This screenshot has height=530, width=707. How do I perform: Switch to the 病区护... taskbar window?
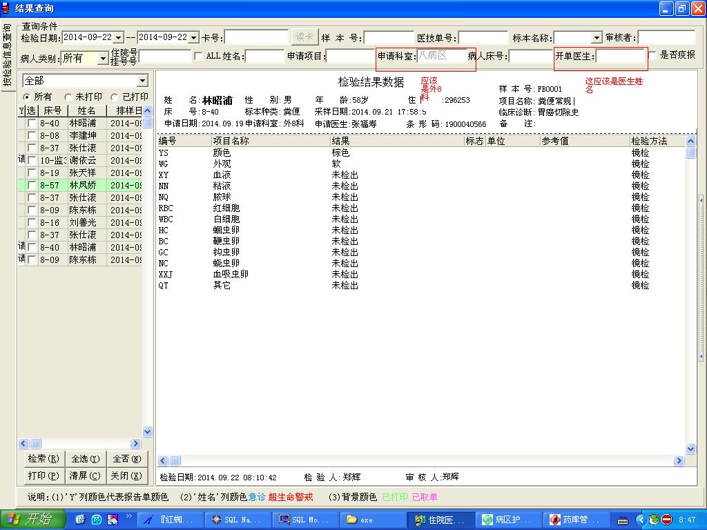pos(507,520)
